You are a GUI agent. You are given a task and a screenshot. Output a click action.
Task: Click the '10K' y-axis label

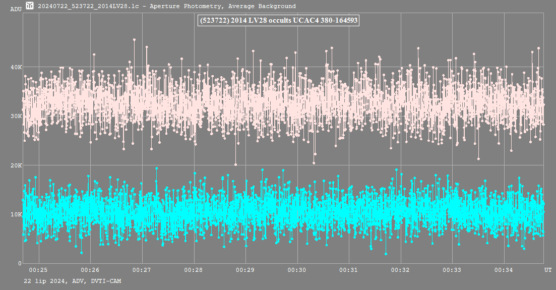pyautogui.click(x=16, y=214)
